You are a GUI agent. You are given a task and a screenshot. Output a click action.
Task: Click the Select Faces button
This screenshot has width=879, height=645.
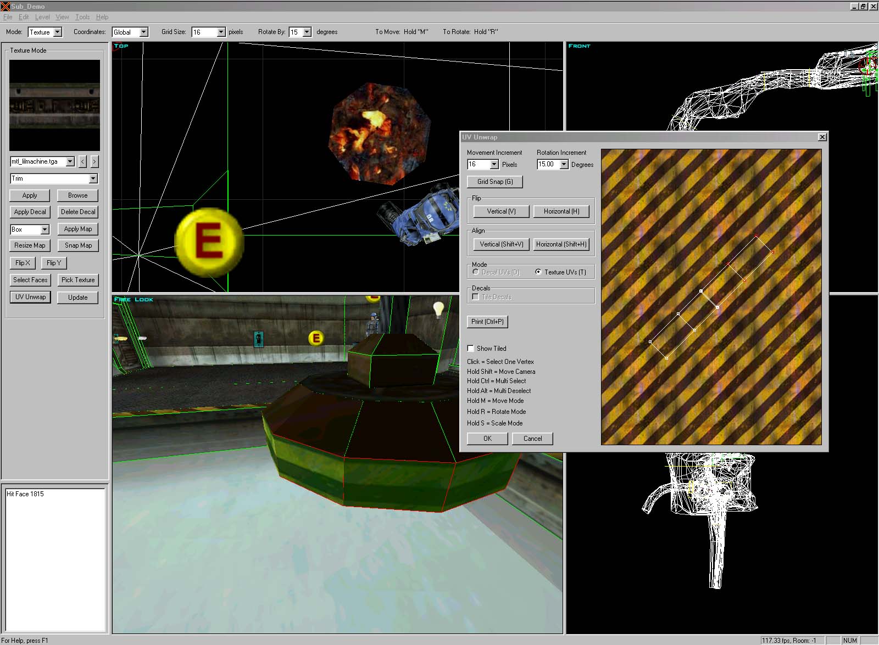[x=30, y=280]
